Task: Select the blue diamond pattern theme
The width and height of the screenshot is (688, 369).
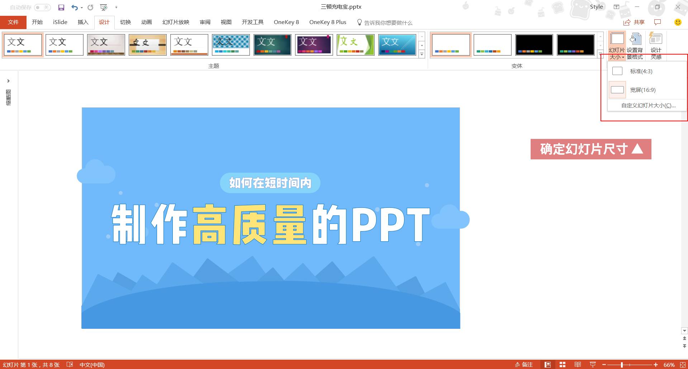Action: (x=231, y=45)
